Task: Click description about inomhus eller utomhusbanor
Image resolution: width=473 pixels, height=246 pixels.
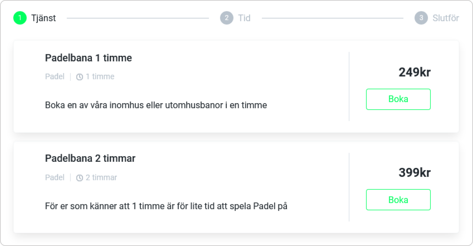Action: (x=156, y=105)
